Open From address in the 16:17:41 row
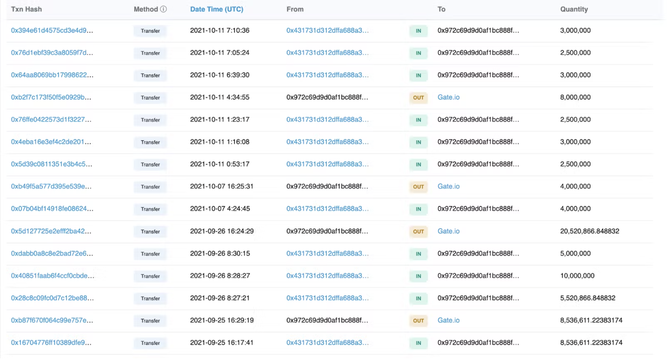 pos(327,343)
